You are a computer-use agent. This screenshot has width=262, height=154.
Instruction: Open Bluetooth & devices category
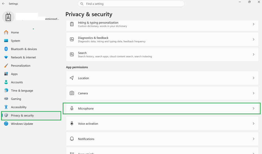coord(24,49)
